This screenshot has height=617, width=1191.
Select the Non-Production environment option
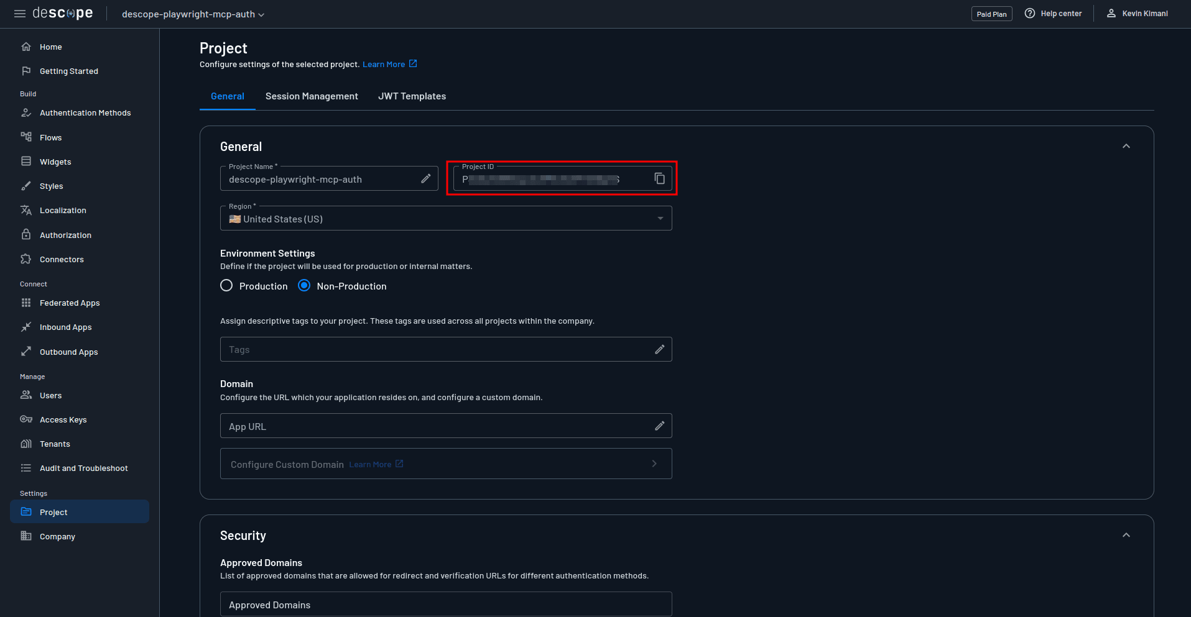coord(304,285)
